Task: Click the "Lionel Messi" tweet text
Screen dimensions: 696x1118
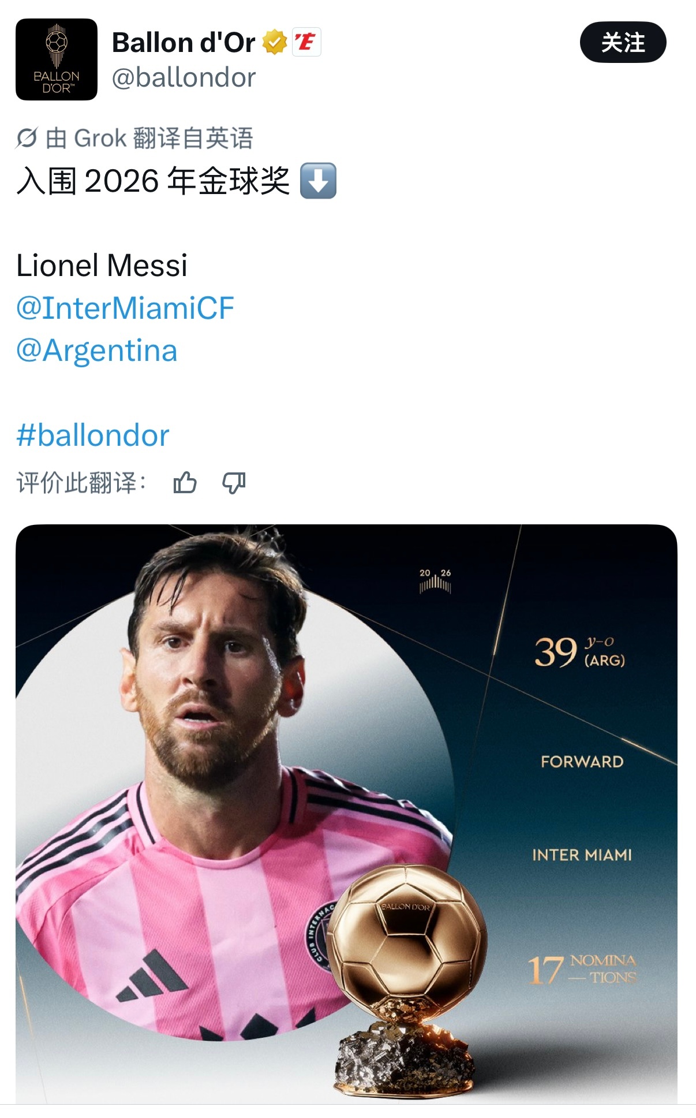Action: click(102, 266)
